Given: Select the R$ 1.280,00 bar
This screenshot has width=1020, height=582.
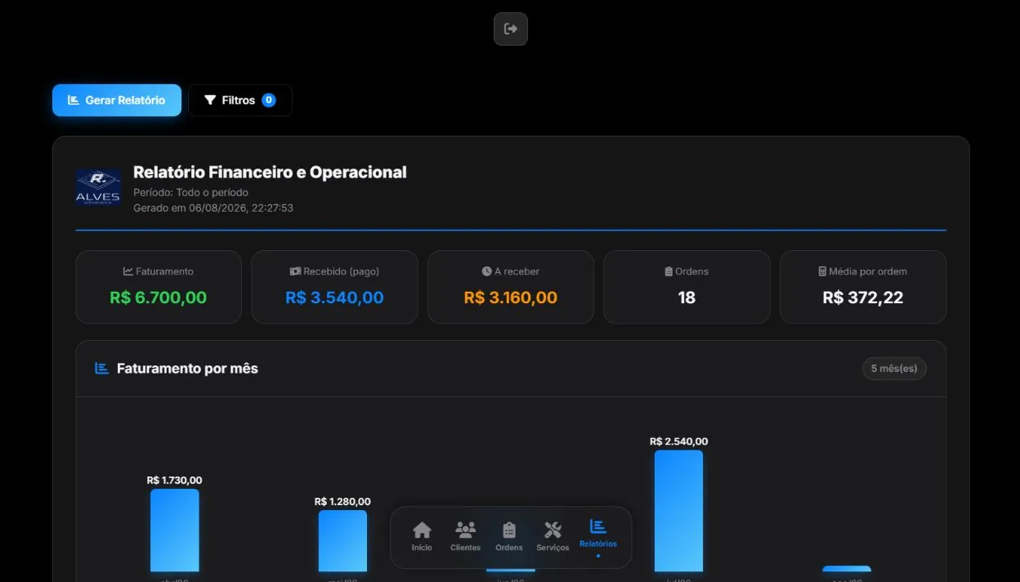Looking at the screenshot, I should click(342, 541).
